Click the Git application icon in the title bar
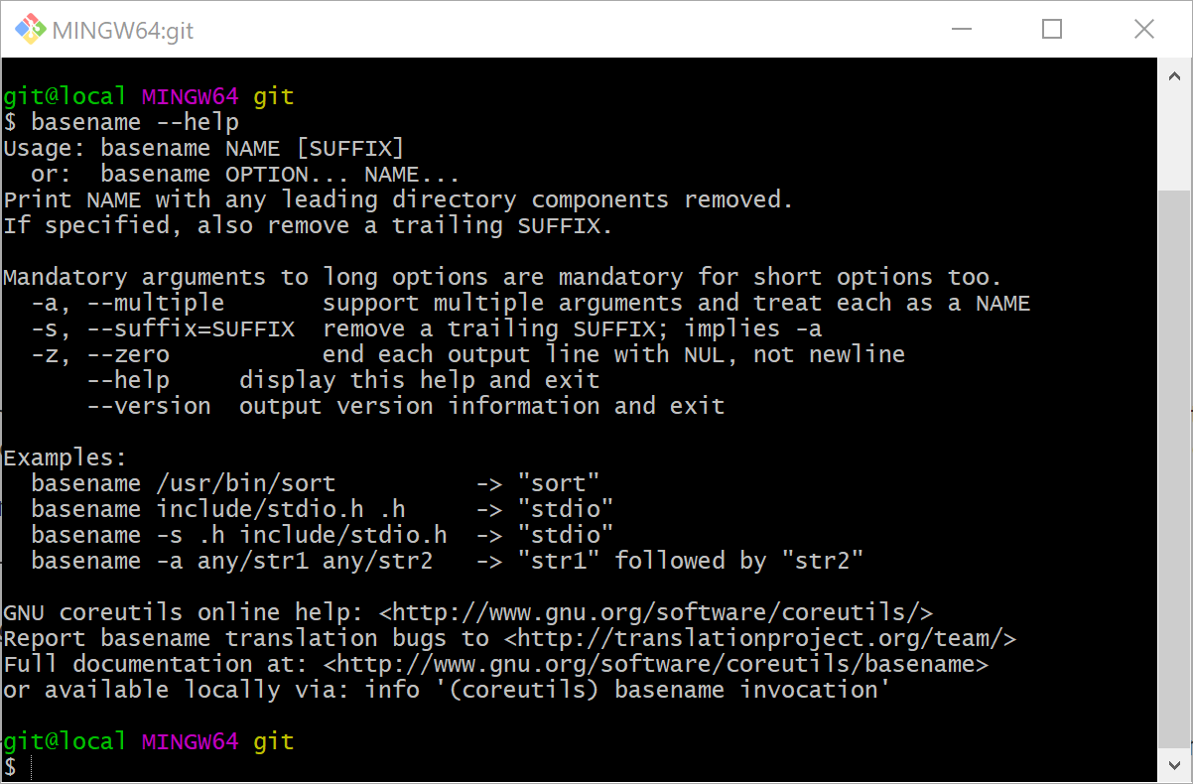 [29, 29]
